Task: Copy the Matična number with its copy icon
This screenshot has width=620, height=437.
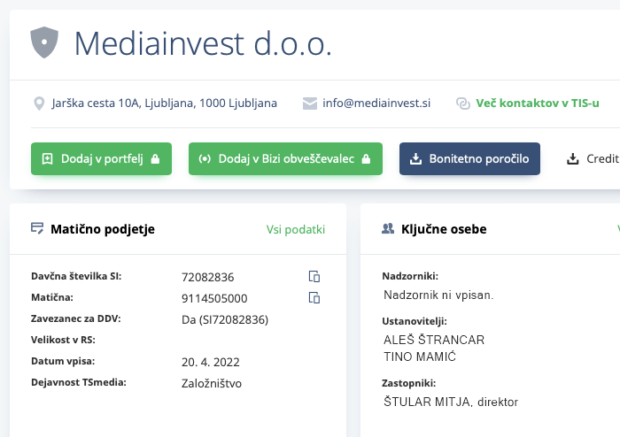Action: pos(314,297)
